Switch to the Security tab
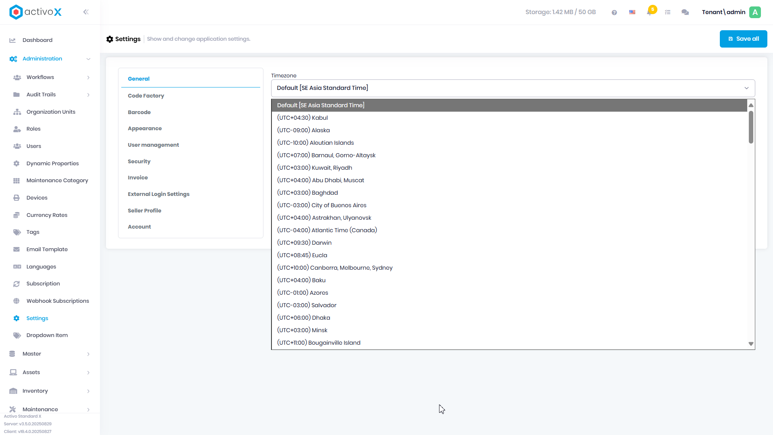This screenshot has height=435, width=773. 191,162
